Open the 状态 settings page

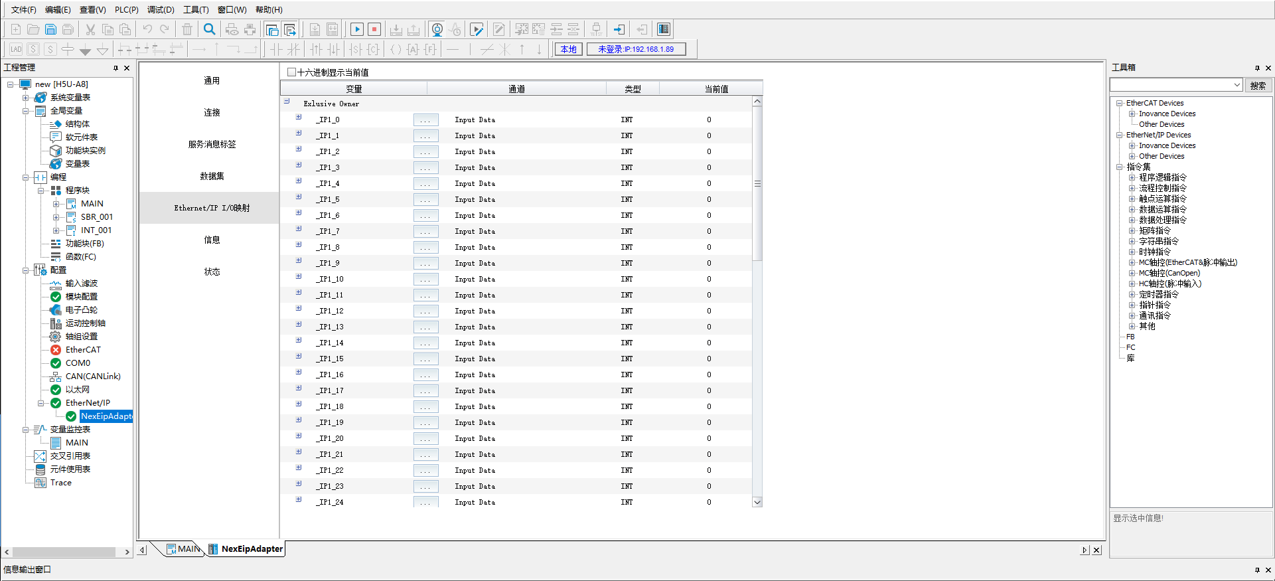coord(212,272)
